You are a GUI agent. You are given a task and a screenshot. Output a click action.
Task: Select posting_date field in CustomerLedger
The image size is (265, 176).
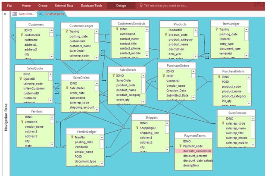[x=78, y=36]
